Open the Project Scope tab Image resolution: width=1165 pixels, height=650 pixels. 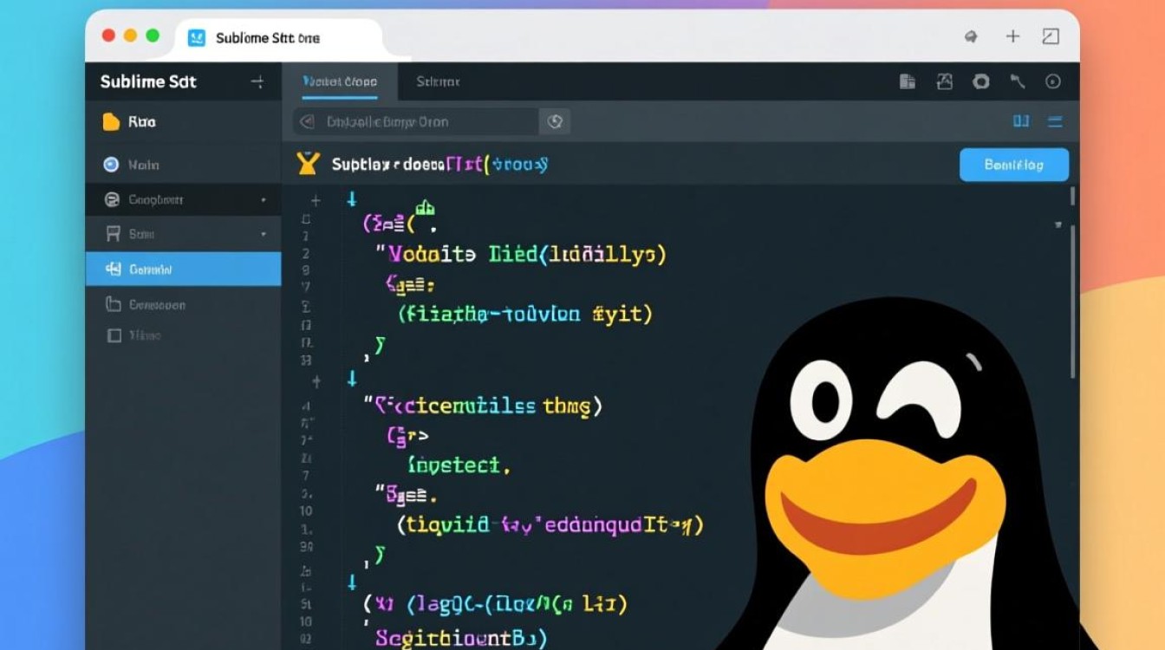(x=340, y=81)
